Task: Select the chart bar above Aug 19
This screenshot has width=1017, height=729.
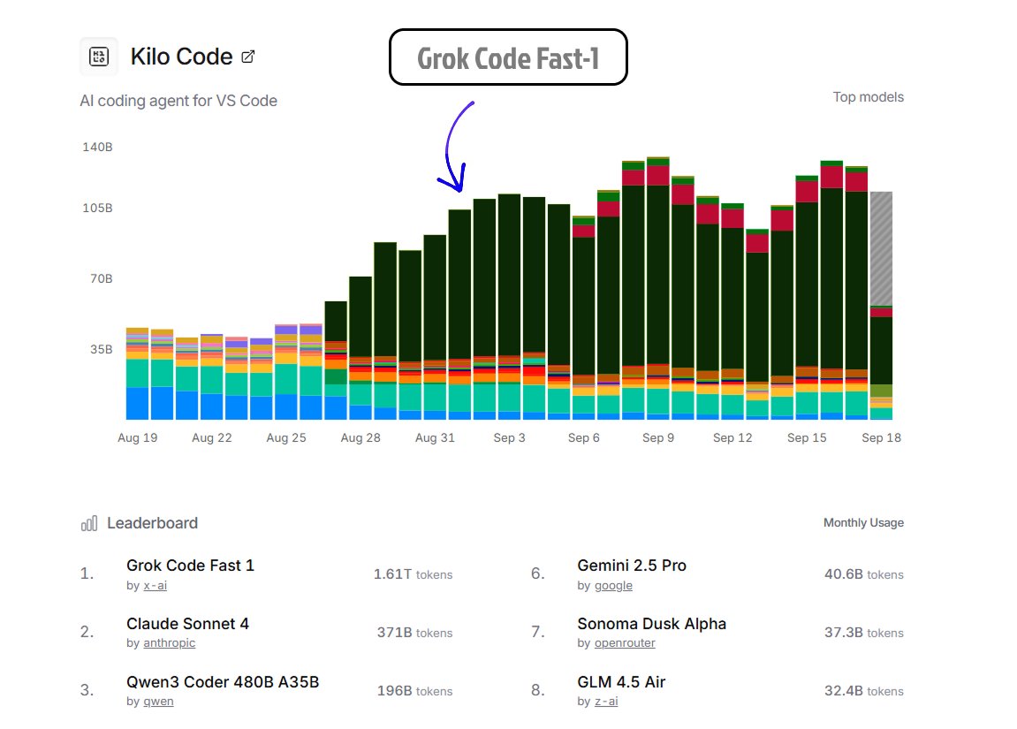Action: pyautogui.click(x=138, y=374)
